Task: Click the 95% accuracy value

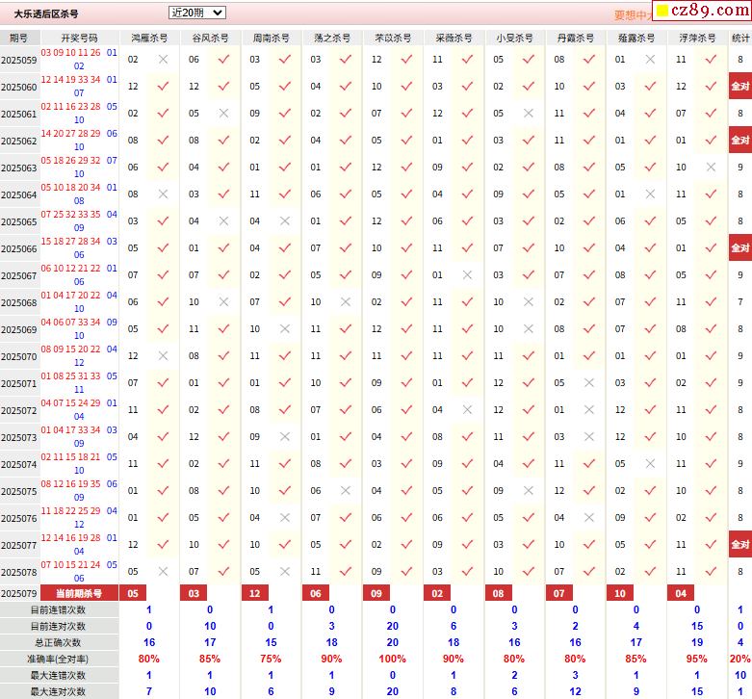Action: pyautogui.click(x=696, y=659)
